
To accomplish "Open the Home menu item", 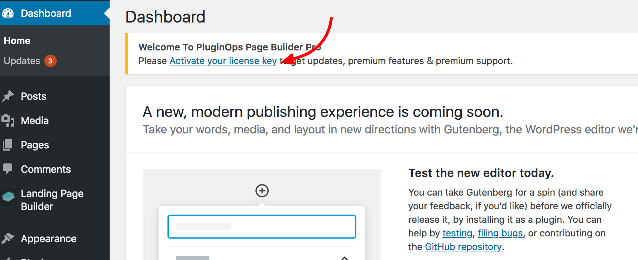I will tap(17, 40).
